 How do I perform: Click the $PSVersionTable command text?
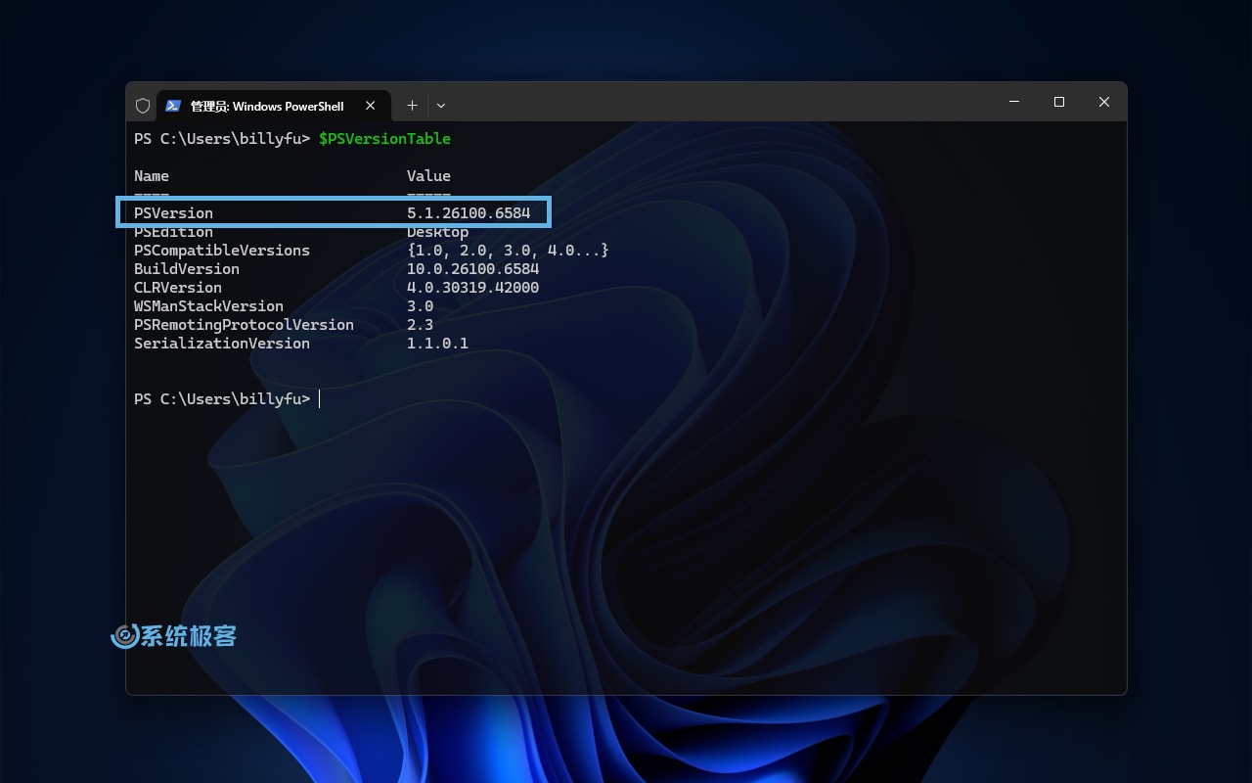pyautogui.click(x=384, y=139)
